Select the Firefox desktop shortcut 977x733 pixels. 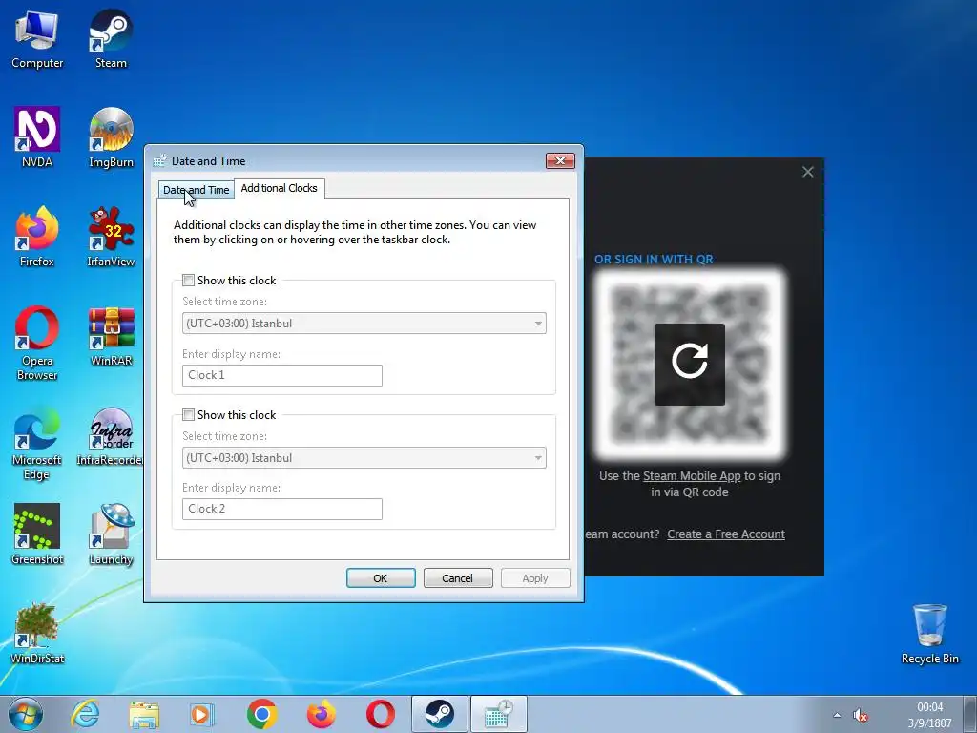[37, 238]
